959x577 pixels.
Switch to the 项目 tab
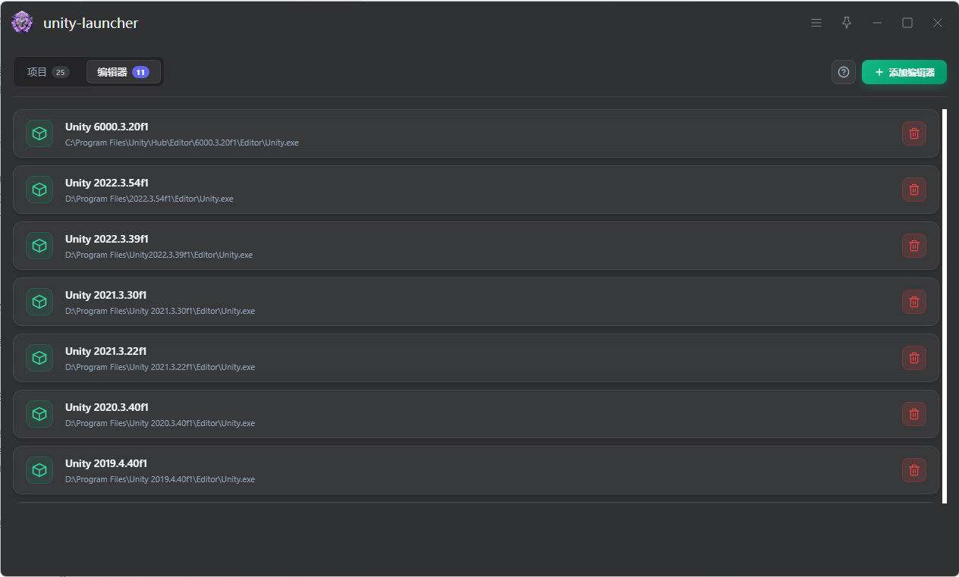[x=49, y=72]
